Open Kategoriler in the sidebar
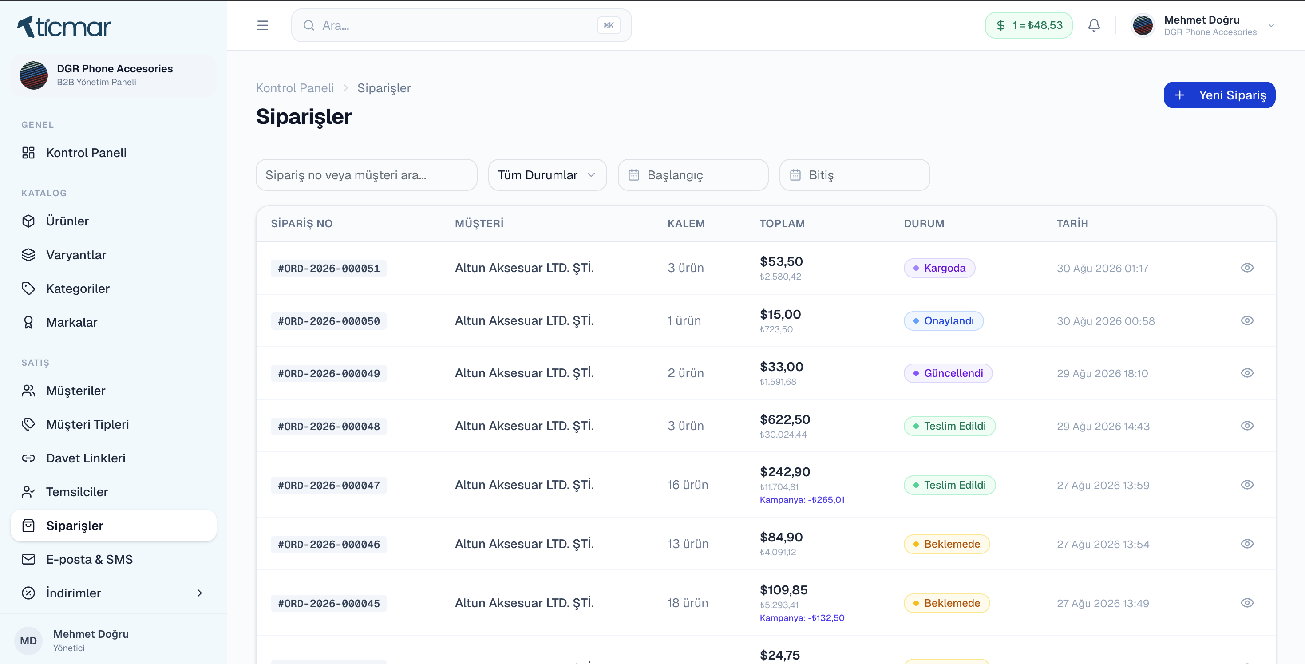1305x664 pixels. [x=114, y=289]
